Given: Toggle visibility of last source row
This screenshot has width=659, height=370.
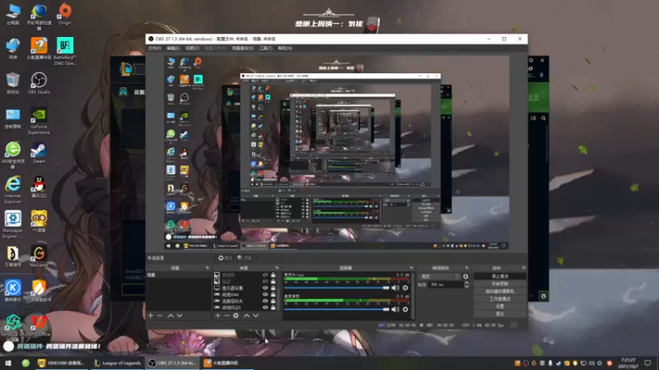Looking at the screenshot, I should click(x=265, y=308).
